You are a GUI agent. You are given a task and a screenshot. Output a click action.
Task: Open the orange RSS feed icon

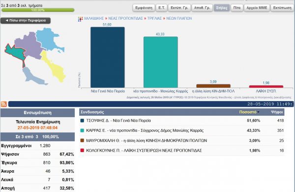pos(4,104)
